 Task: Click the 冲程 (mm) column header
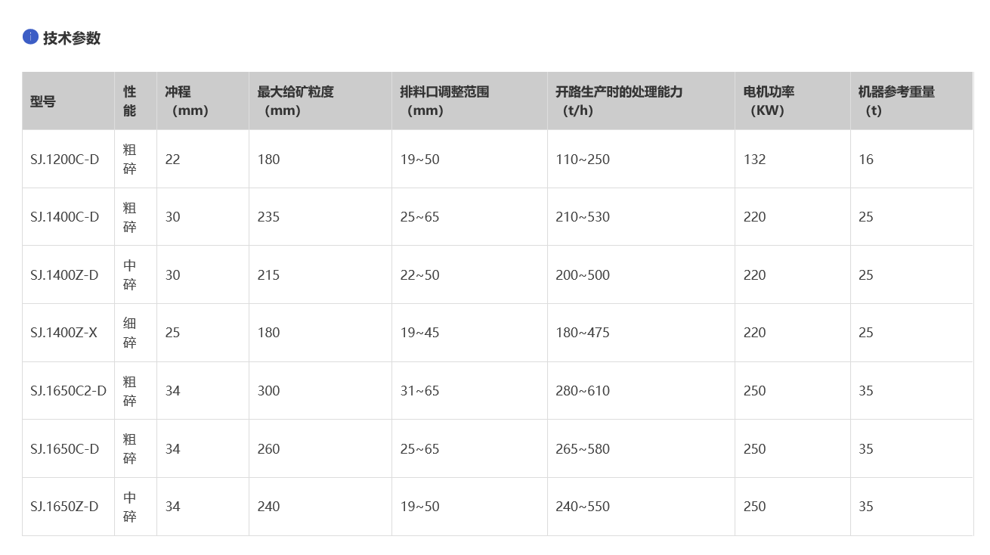186,101
